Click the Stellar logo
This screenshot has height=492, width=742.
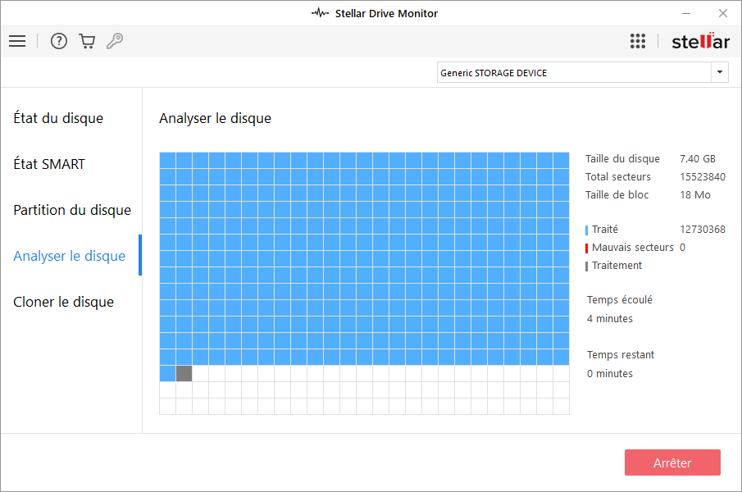[x=699, y=41]
